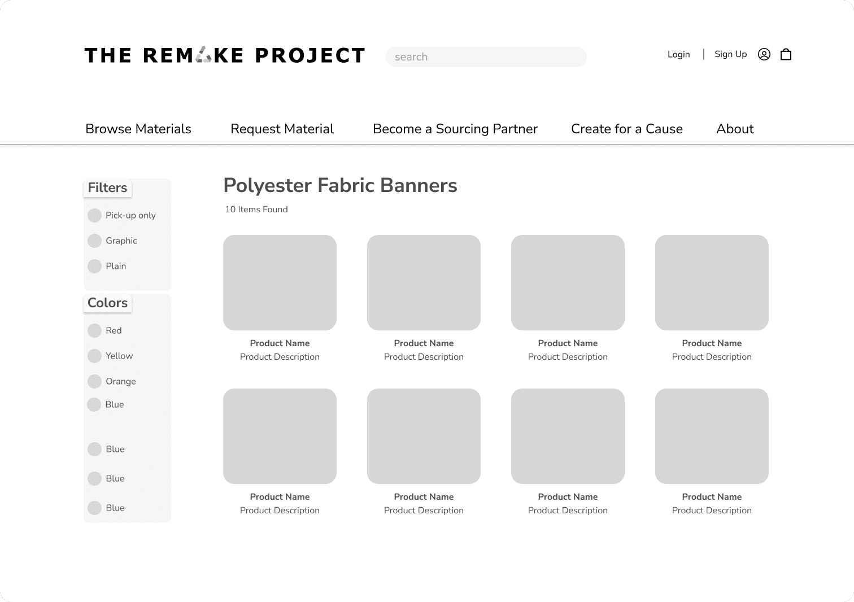Click The Remake Project logo
The height and width of the screenshot is (602, 854).
point(225,55)
